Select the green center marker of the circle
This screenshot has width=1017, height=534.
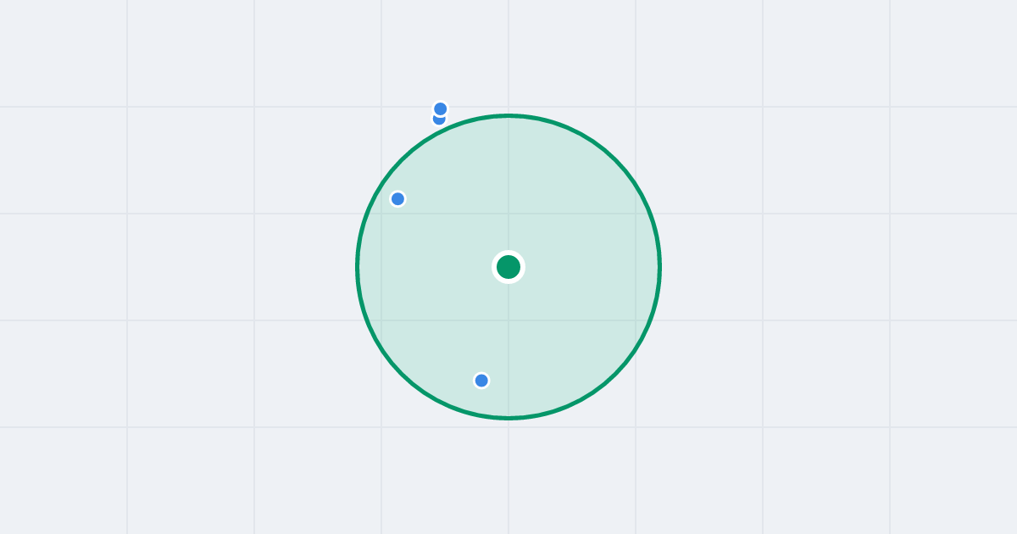(508, 267)
